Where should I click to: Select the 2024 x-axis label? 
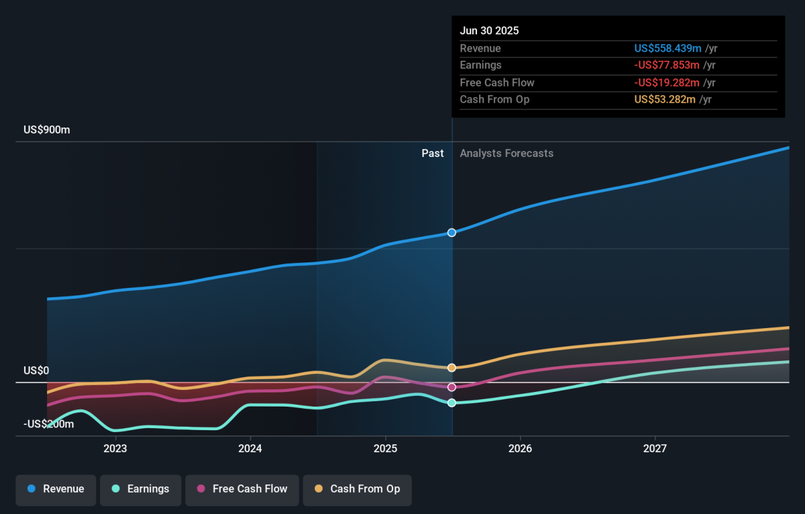[250, 448]
